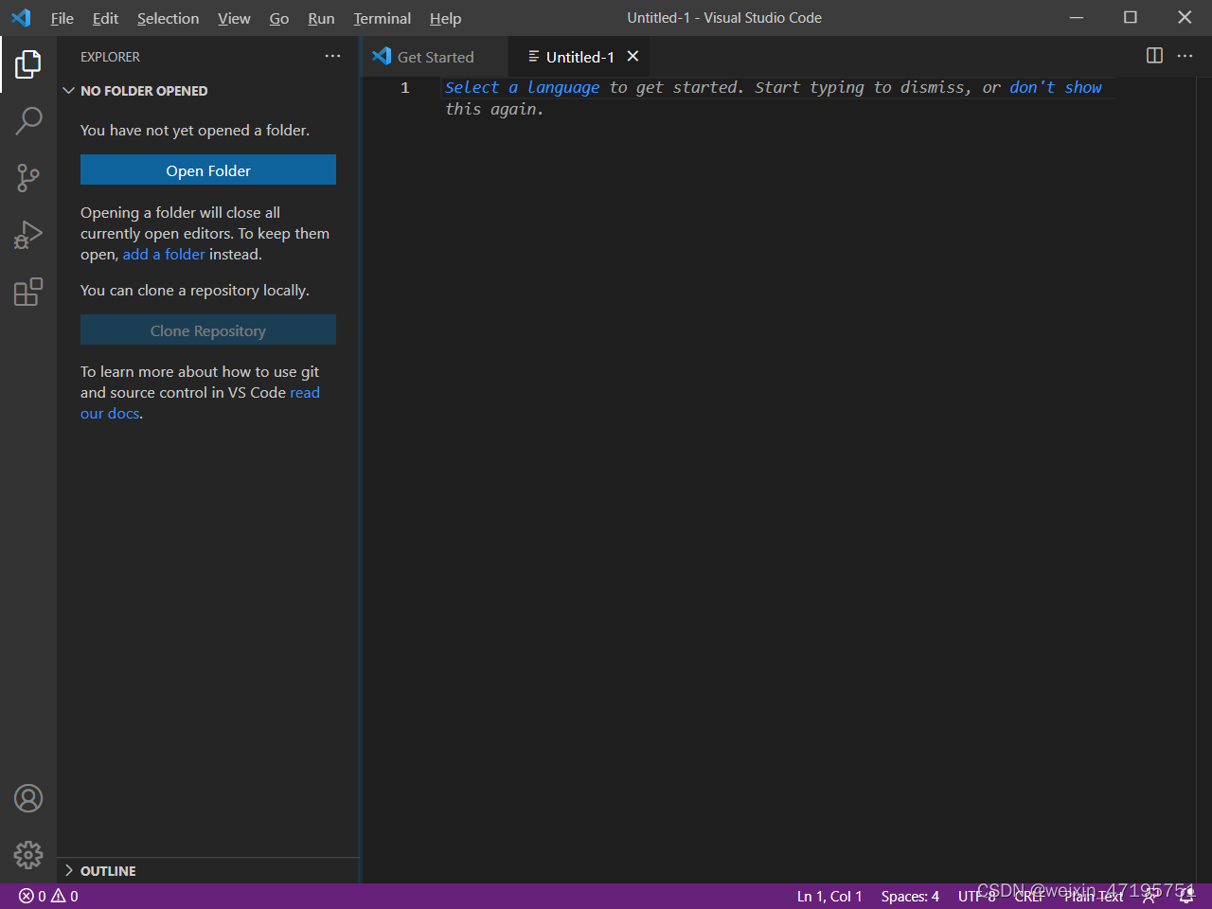Viewport: 1212px width, 909px height.
Task: Open the File menu
Action: click(x=62, y=18)
